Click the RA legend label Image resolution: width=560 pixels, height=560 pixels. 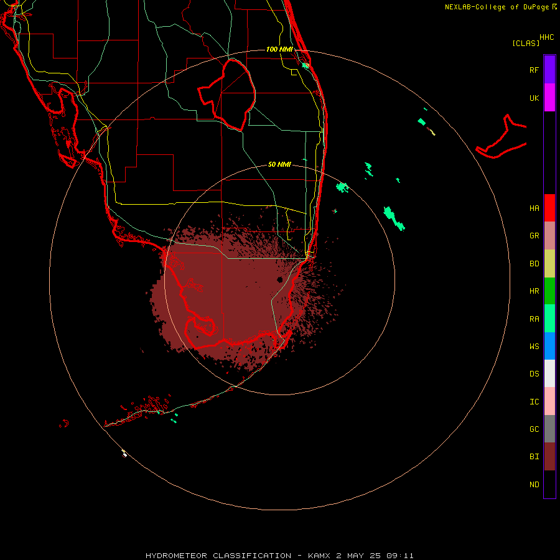(x=534, y=319)
